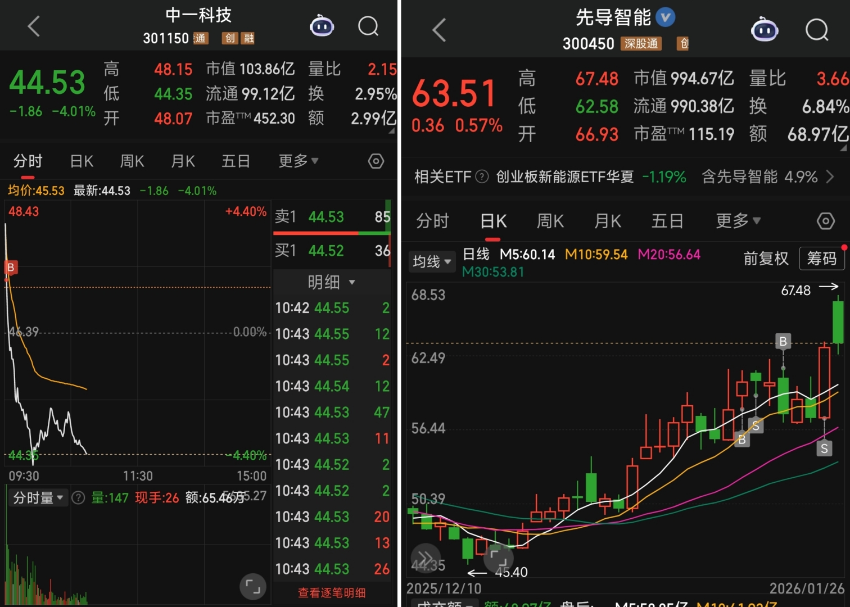This screenshot has height=607, width=850.
Task: Tap verified V badge beside 先导智能
Action: point(666,17)
